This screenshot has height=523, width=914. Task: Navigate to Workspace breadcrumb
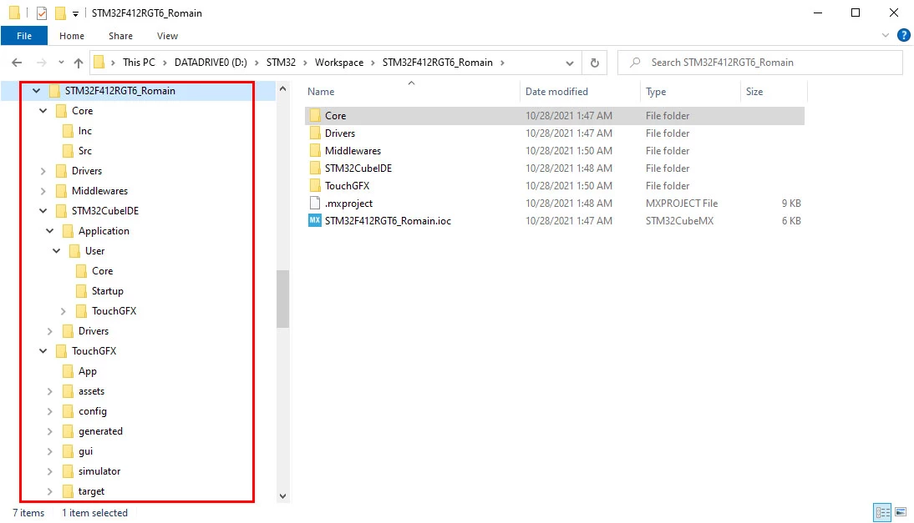click(x=338, y=63)
